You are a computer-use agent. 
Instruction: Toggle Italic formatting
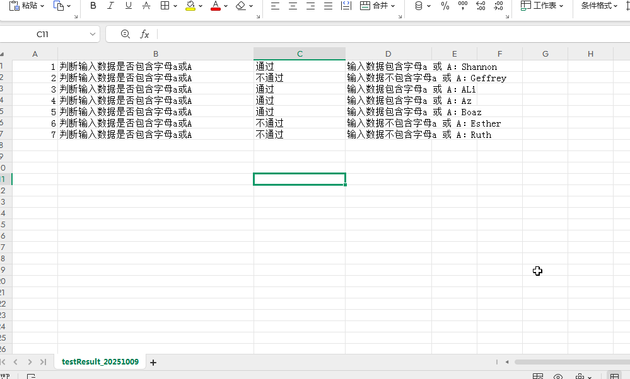click(x=110, y=6)
